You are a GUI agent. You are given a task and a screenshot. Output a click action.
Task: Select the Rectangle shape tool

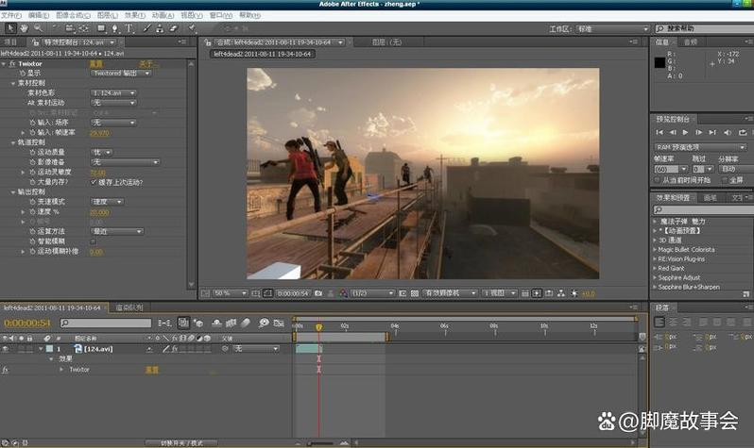(101, 29)
